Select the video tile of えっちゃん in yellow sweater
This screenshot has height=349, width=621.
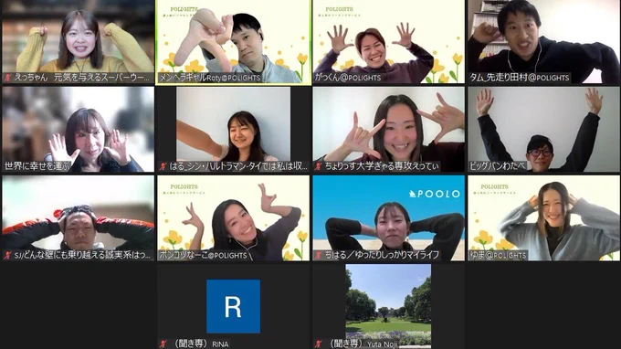click(x=78, y=42)
